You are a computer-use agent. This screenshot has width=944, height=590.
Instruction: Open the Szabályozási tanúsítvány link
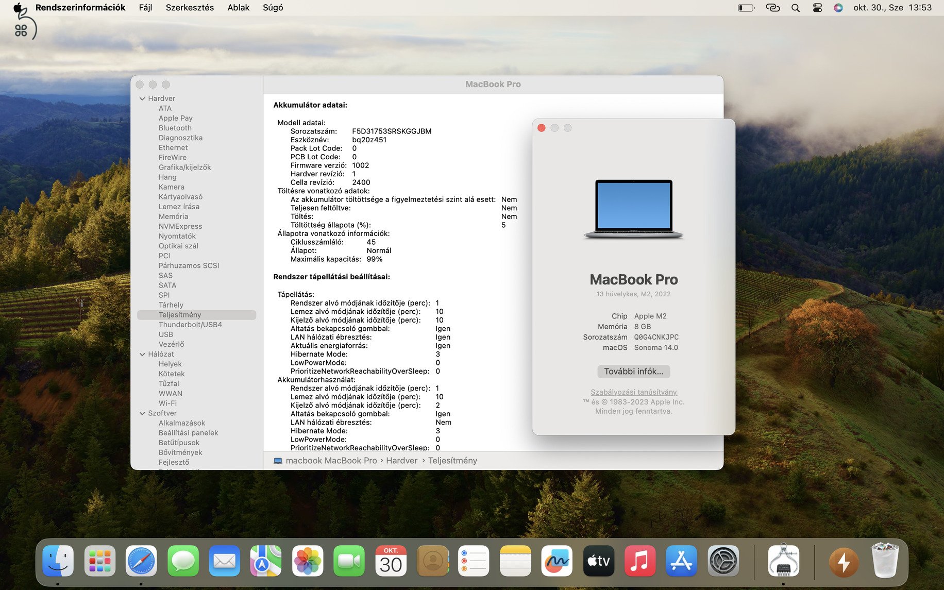pos(634,392)
